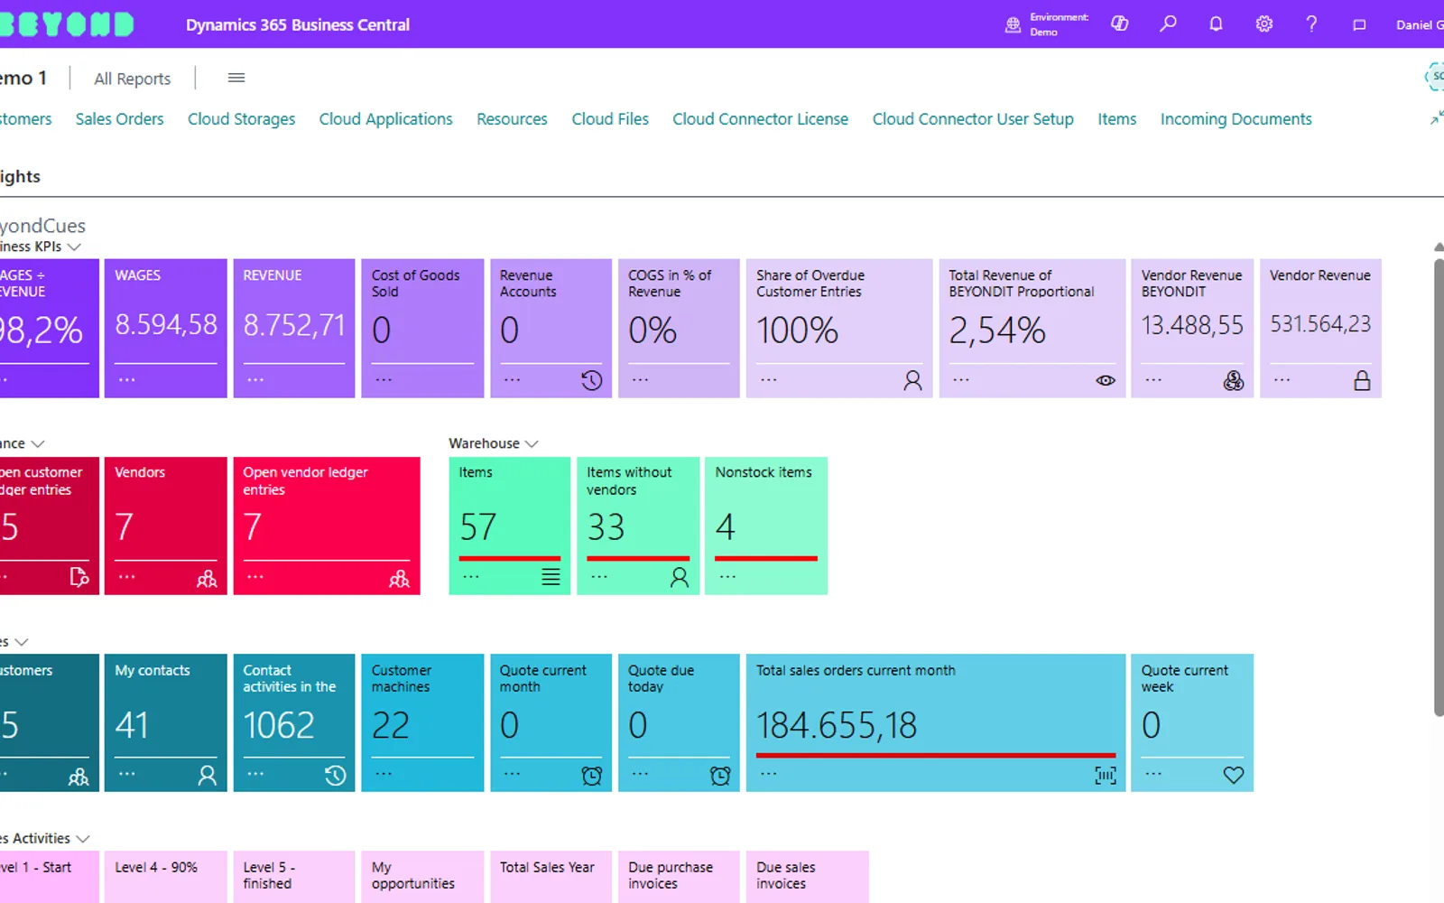Open the search magnifier in the header
Viewport: 1444px width, 903px height.
click(x=1168, y=24)
